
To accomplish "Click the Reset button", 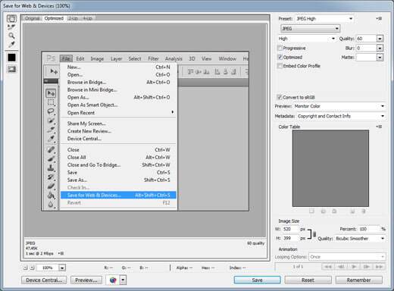I will coord(308,280).
